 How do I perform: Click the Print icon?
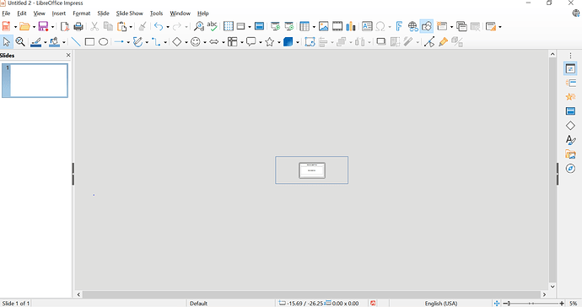click(78, 26)
